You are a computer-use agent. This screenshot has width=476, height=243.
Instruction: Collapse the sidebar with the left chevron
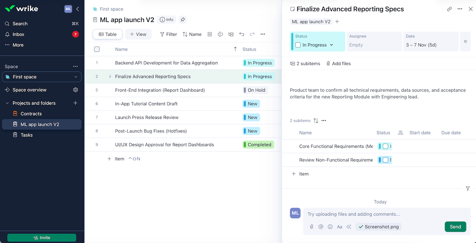78,9
